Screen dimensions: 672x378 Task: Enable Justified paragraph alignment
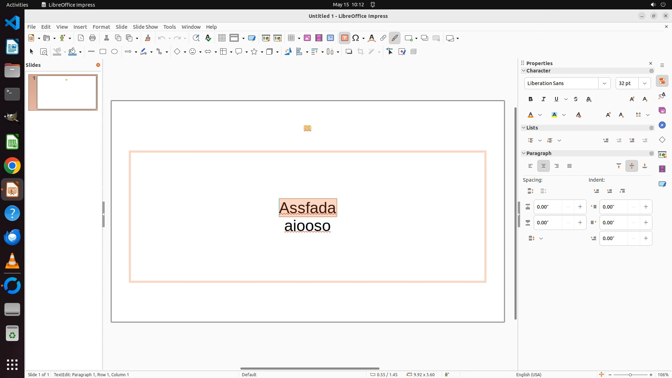[569, 166]
